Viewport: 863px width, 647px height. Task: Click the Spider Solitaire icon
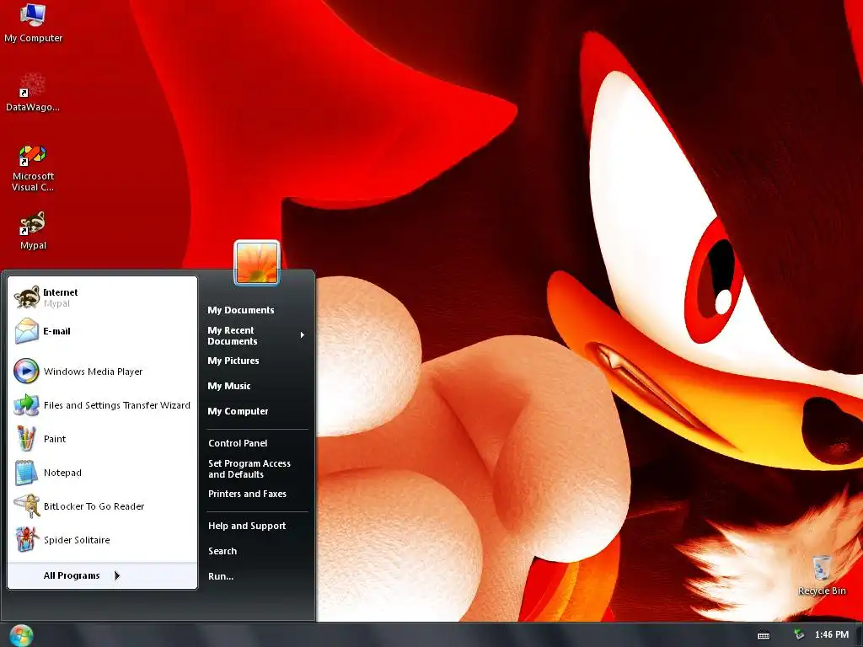(26, 540)
